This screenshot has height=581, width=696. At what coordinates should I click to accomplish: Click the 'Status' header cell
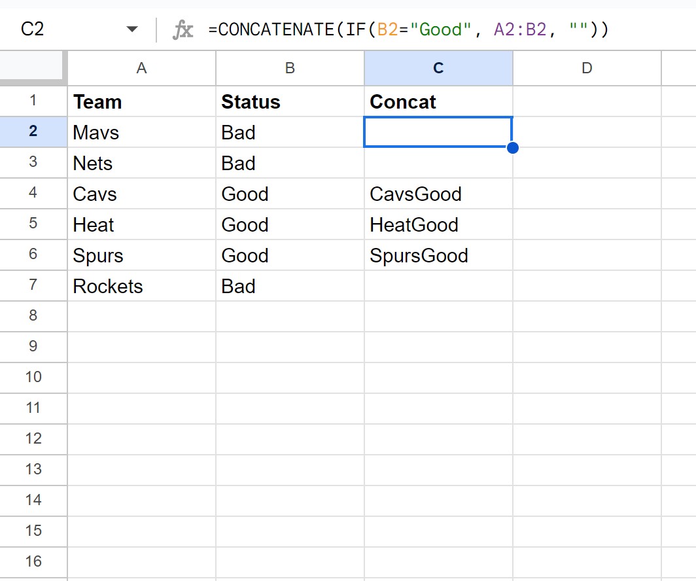click(290, 101)
